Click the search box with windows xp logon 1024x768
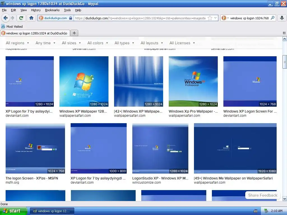This screenshot has width=287, height=215. (249, 18)
